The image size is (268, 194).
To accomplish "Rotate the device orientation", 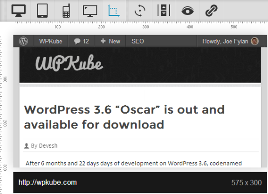I will coord(140,11).
